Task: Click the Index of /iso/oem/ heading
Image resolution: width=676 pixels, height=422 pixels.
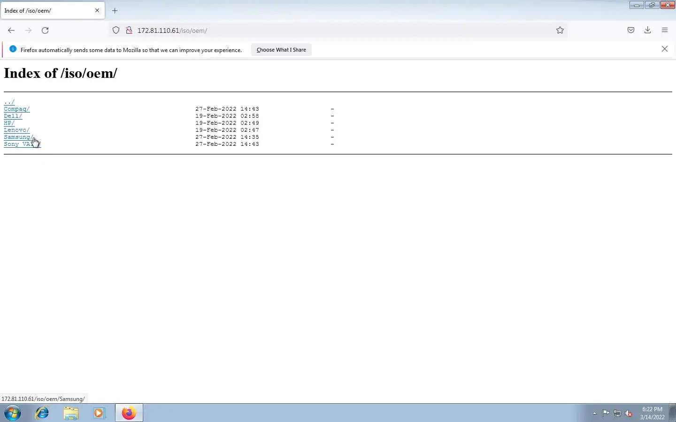Action: point(61,74)
